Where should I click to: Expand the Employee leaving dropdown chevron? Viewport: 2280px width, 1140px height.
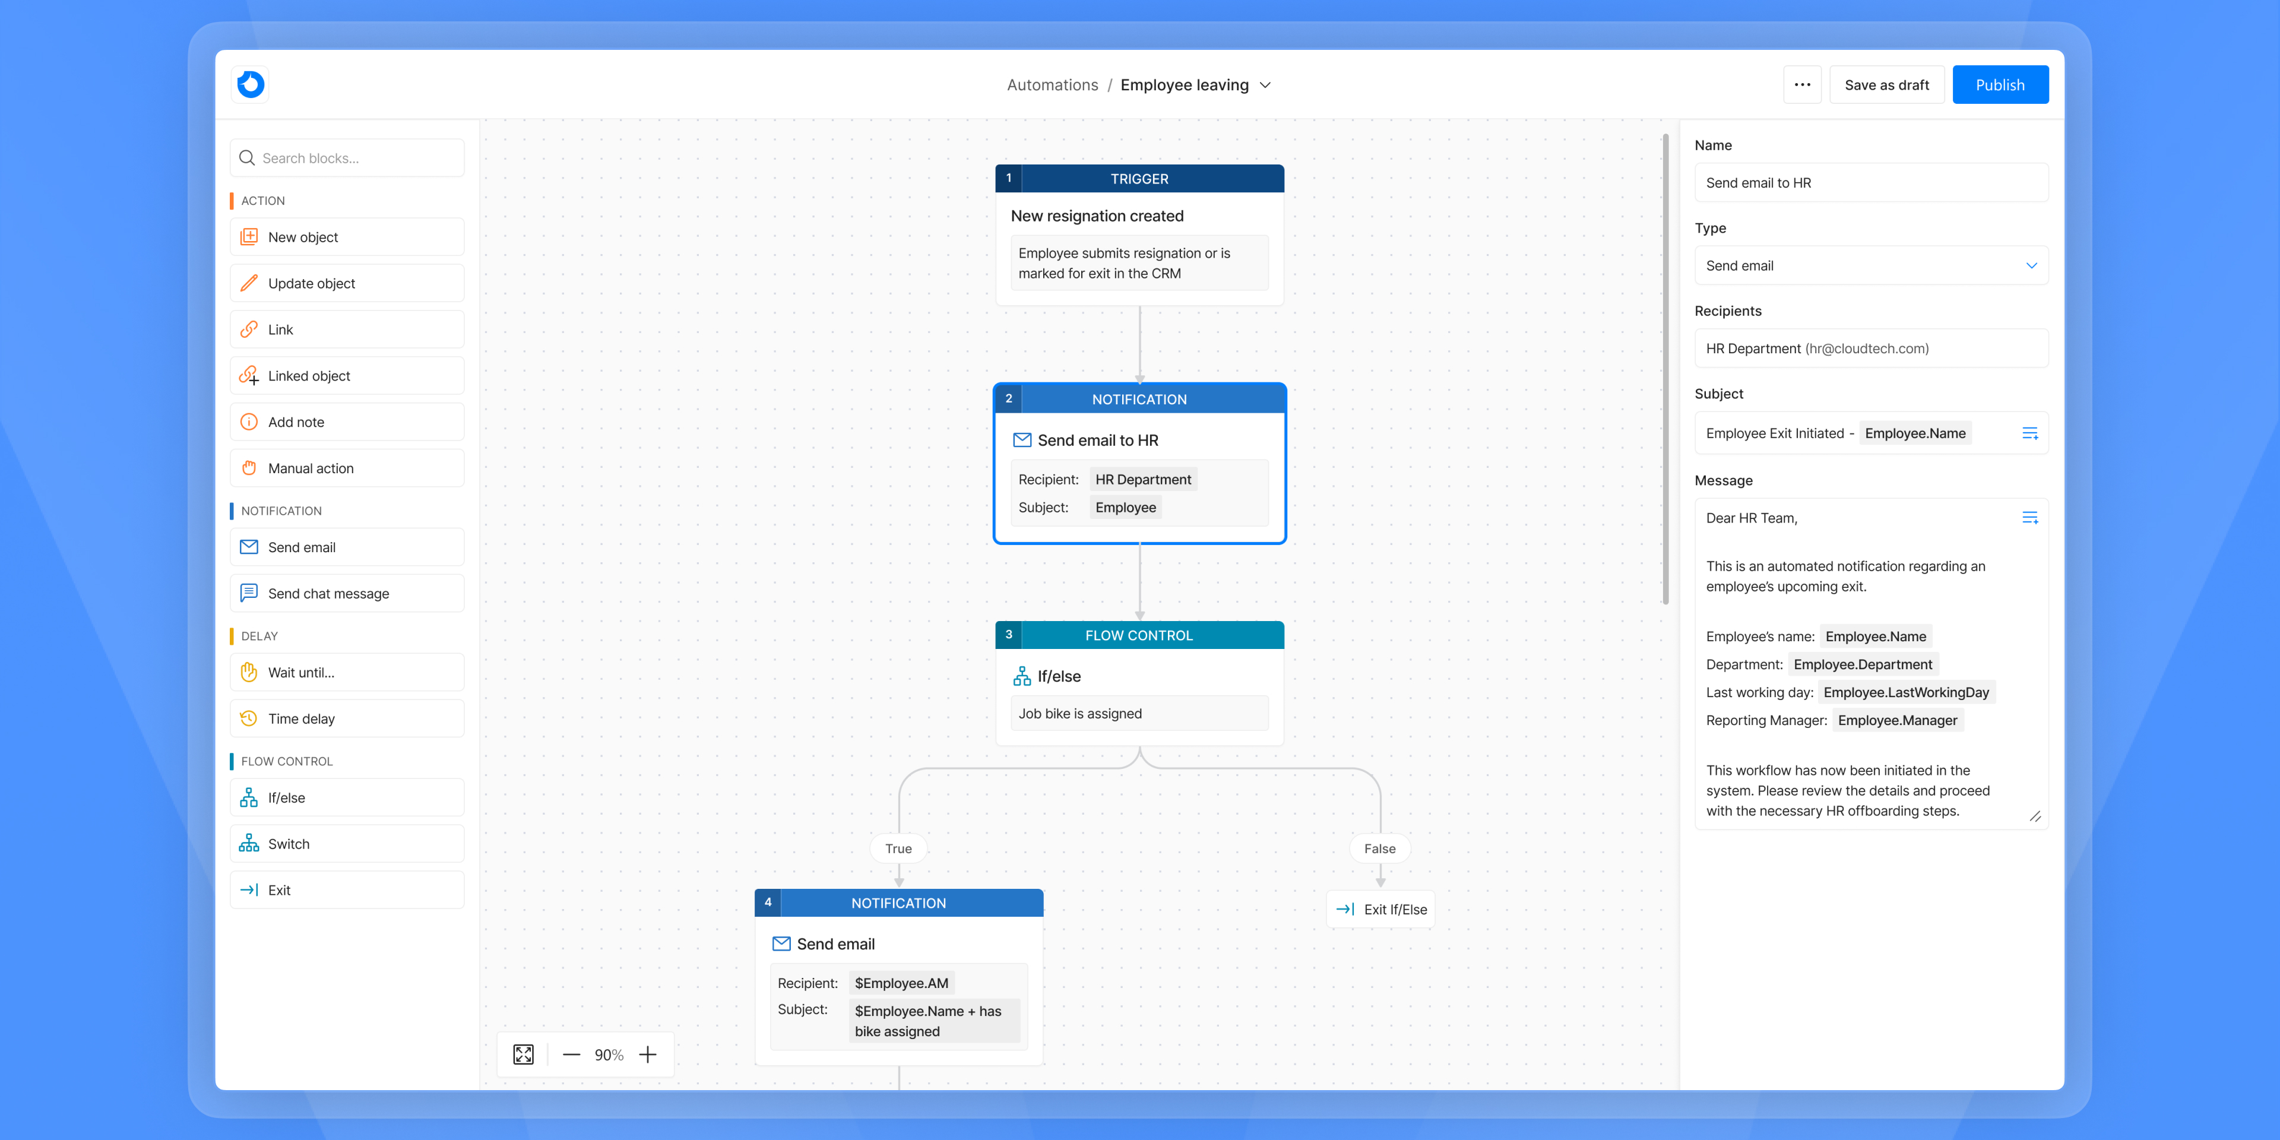pos(1266,85)
